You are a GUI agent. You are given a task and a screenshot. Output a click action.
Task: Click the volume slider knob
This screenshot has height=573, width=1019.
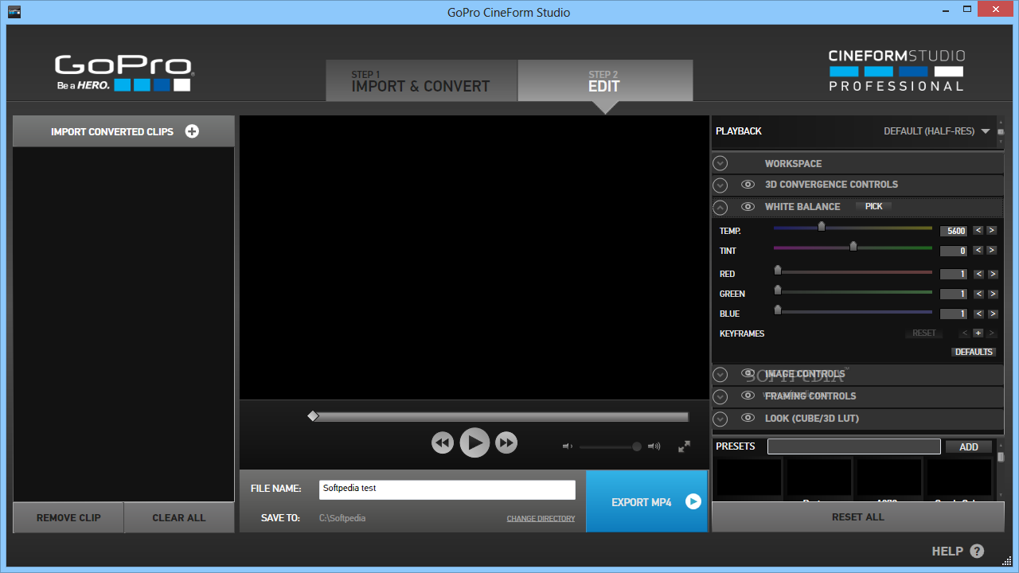[637, 446]
